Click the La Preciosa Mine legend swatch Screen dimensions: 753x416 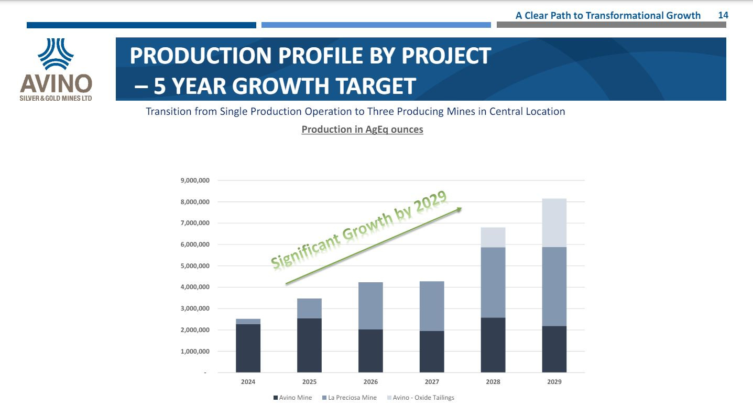tap(325, 398)
